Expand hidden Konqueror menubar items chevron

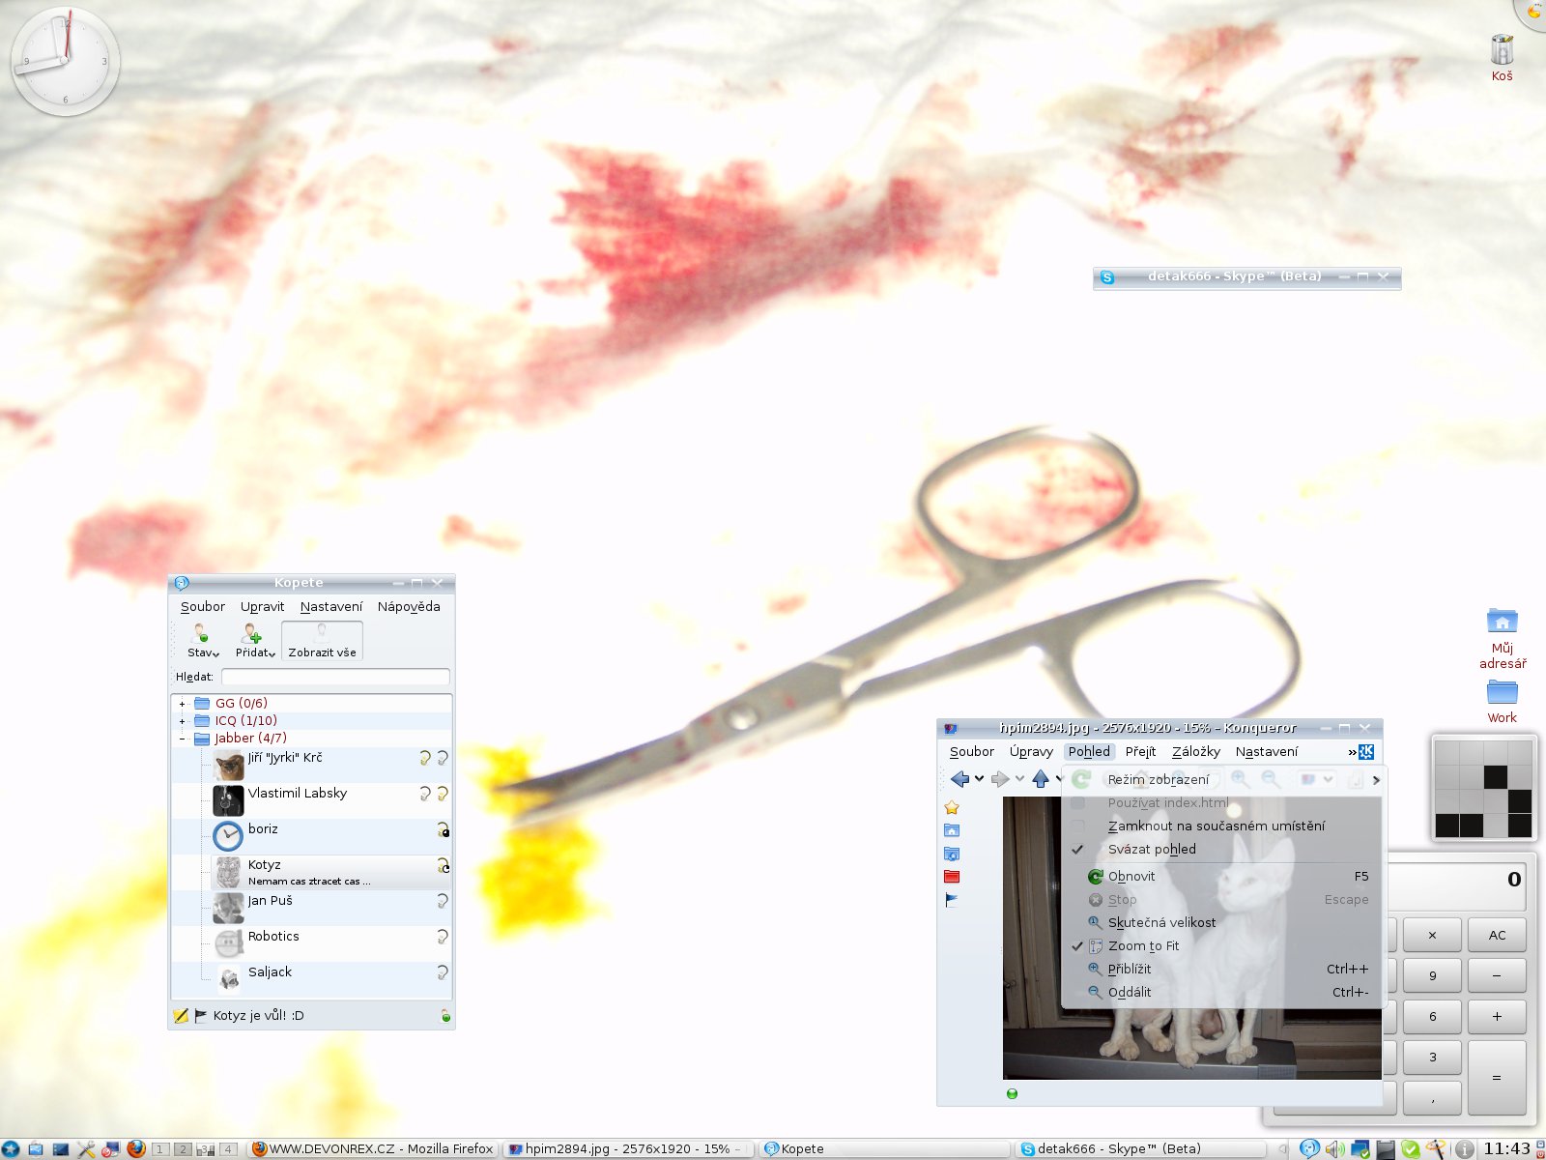click(x=1353, y=752)
